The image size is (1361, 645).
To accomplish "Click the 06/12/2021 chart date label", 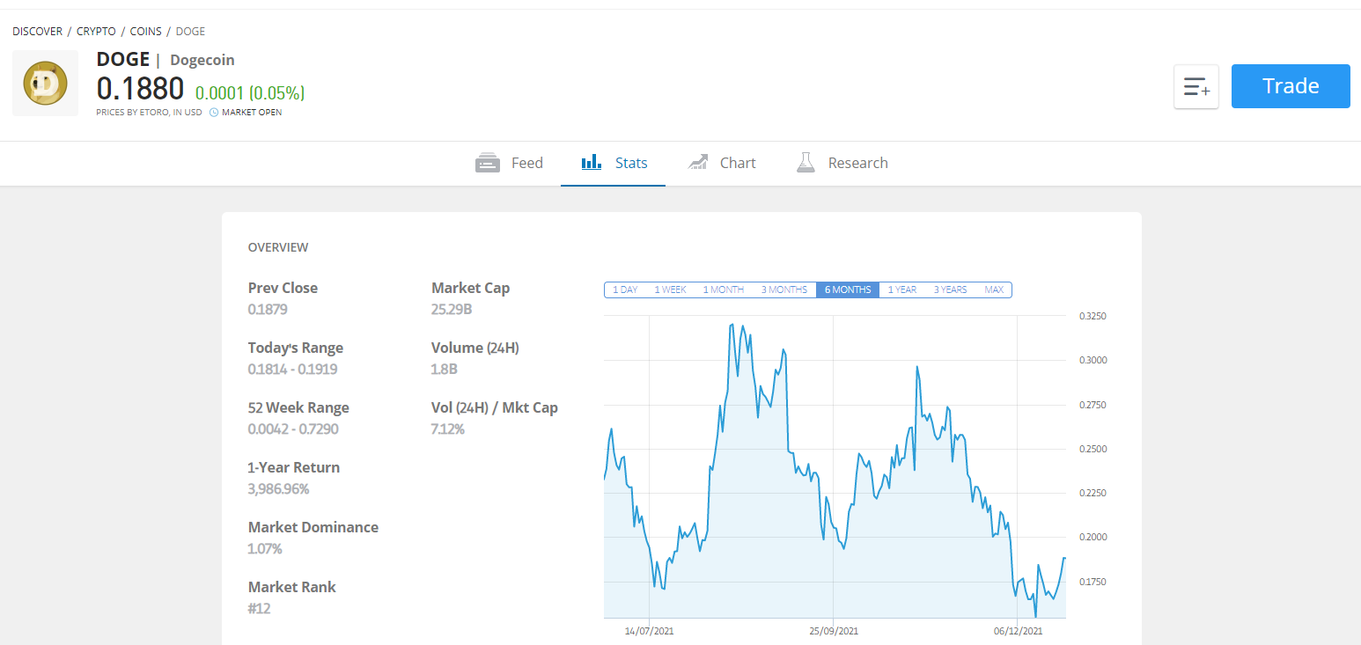I will click(x=1019, y=631).
